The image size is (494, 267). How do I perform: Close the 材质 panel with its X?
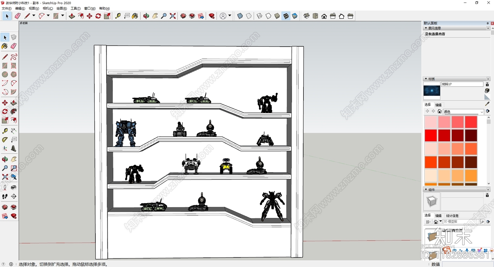coord(488,79)
